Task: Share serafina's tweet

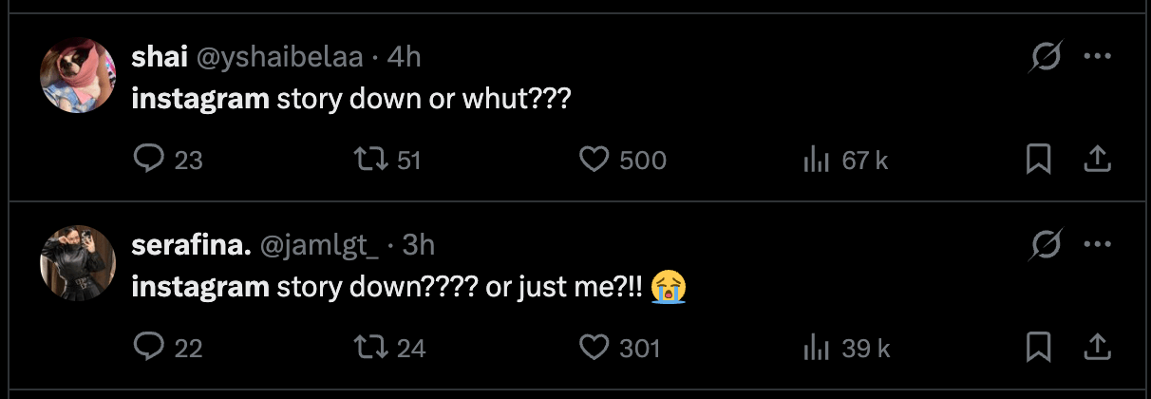Action: pos(1097,348)
